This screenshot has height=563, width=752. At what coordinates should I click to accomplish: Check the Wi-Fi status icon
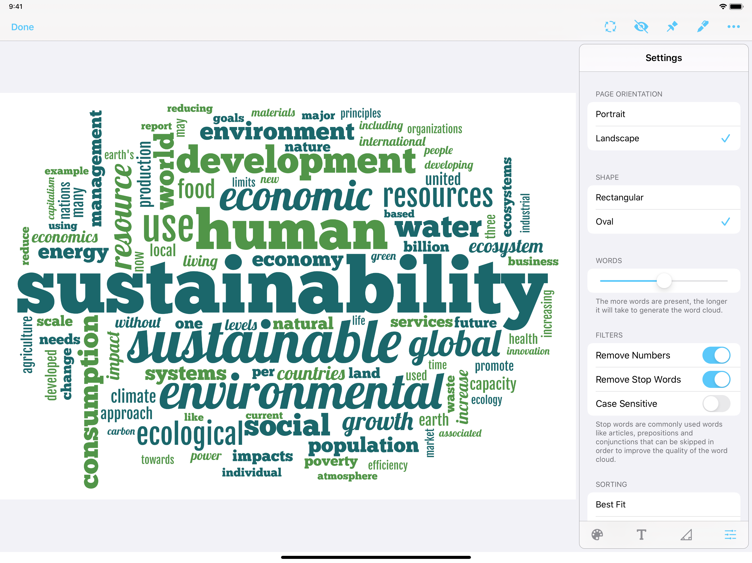point(723,6)
